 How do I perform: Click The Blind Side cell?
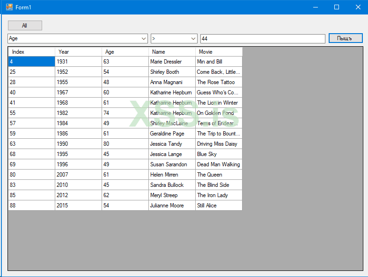click(x=219, y=185)
